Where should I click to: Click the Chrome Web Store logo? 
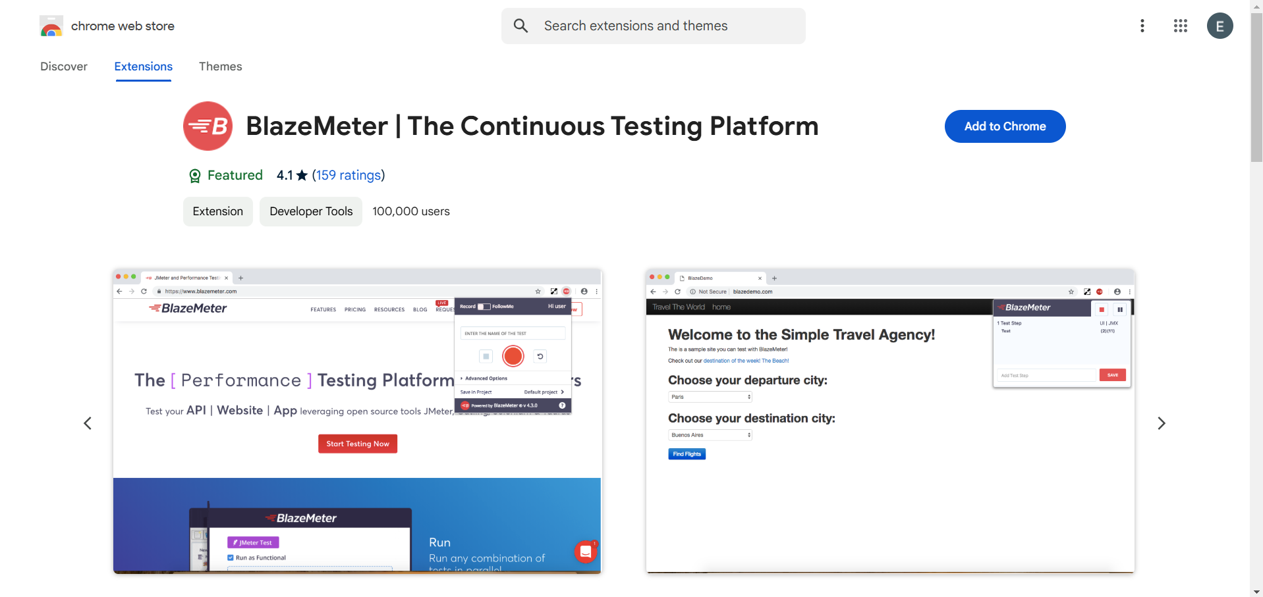(51, 26)
